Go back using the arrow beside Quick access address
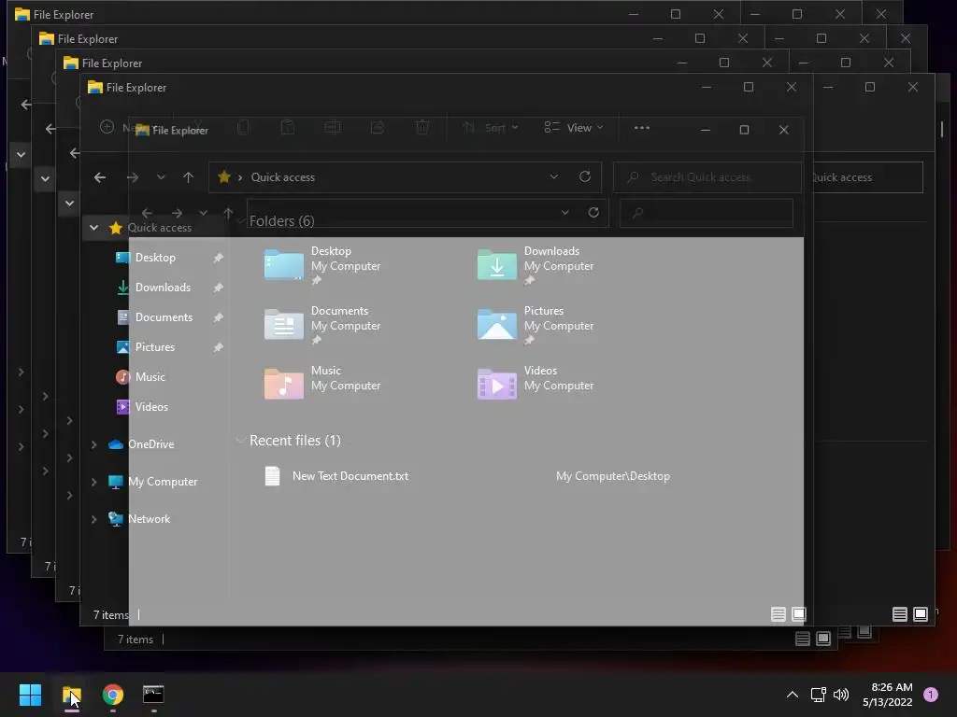 point(100,177)
